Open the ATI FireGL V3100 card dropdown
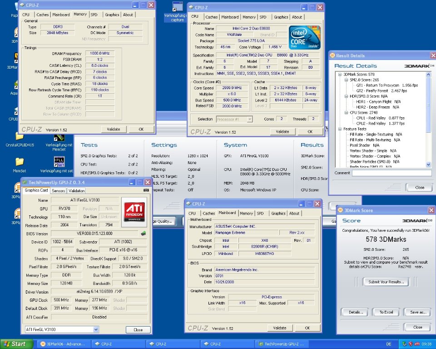Screen dimensions: 436x349 click(x=96, y=329)
